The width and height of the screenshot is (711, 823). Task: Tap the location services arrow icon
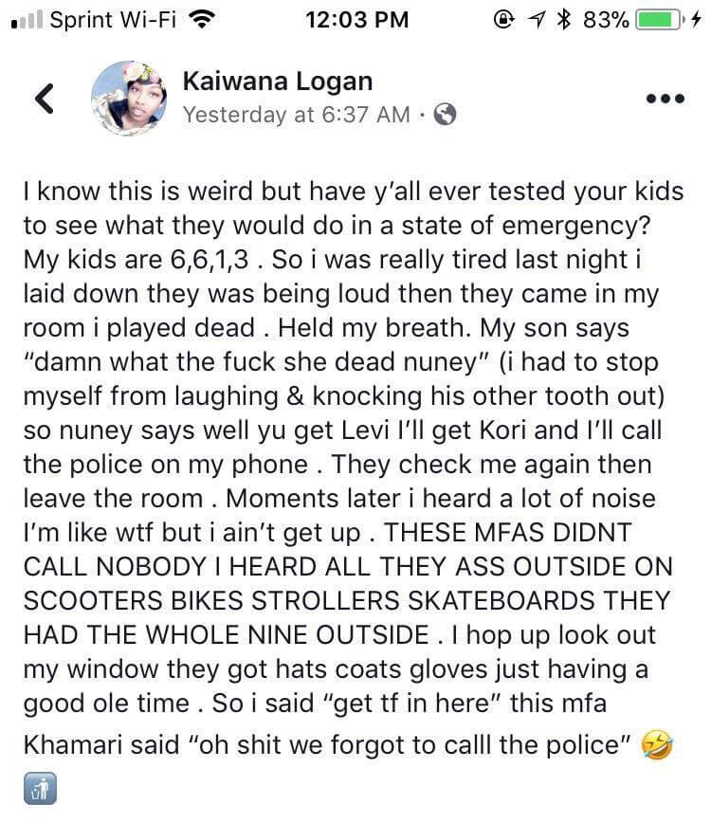(x=540, y=18)
